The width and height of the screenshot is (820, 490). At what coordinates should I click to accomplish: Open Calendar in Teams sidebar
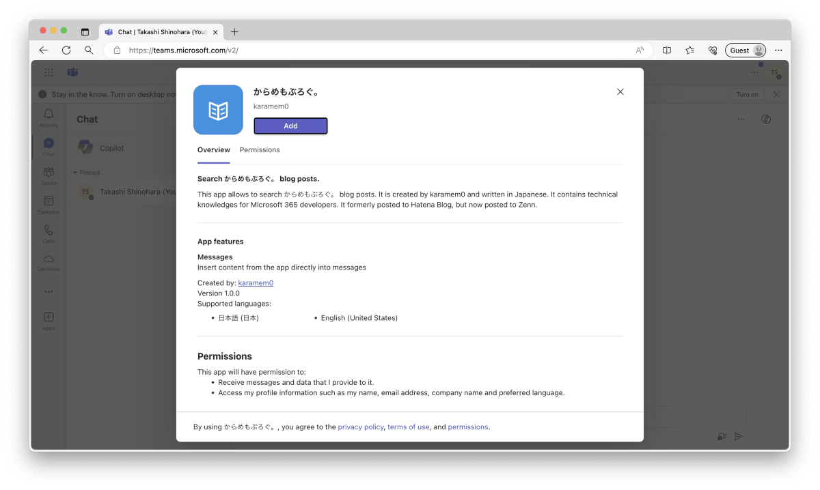tap(49, 205)
